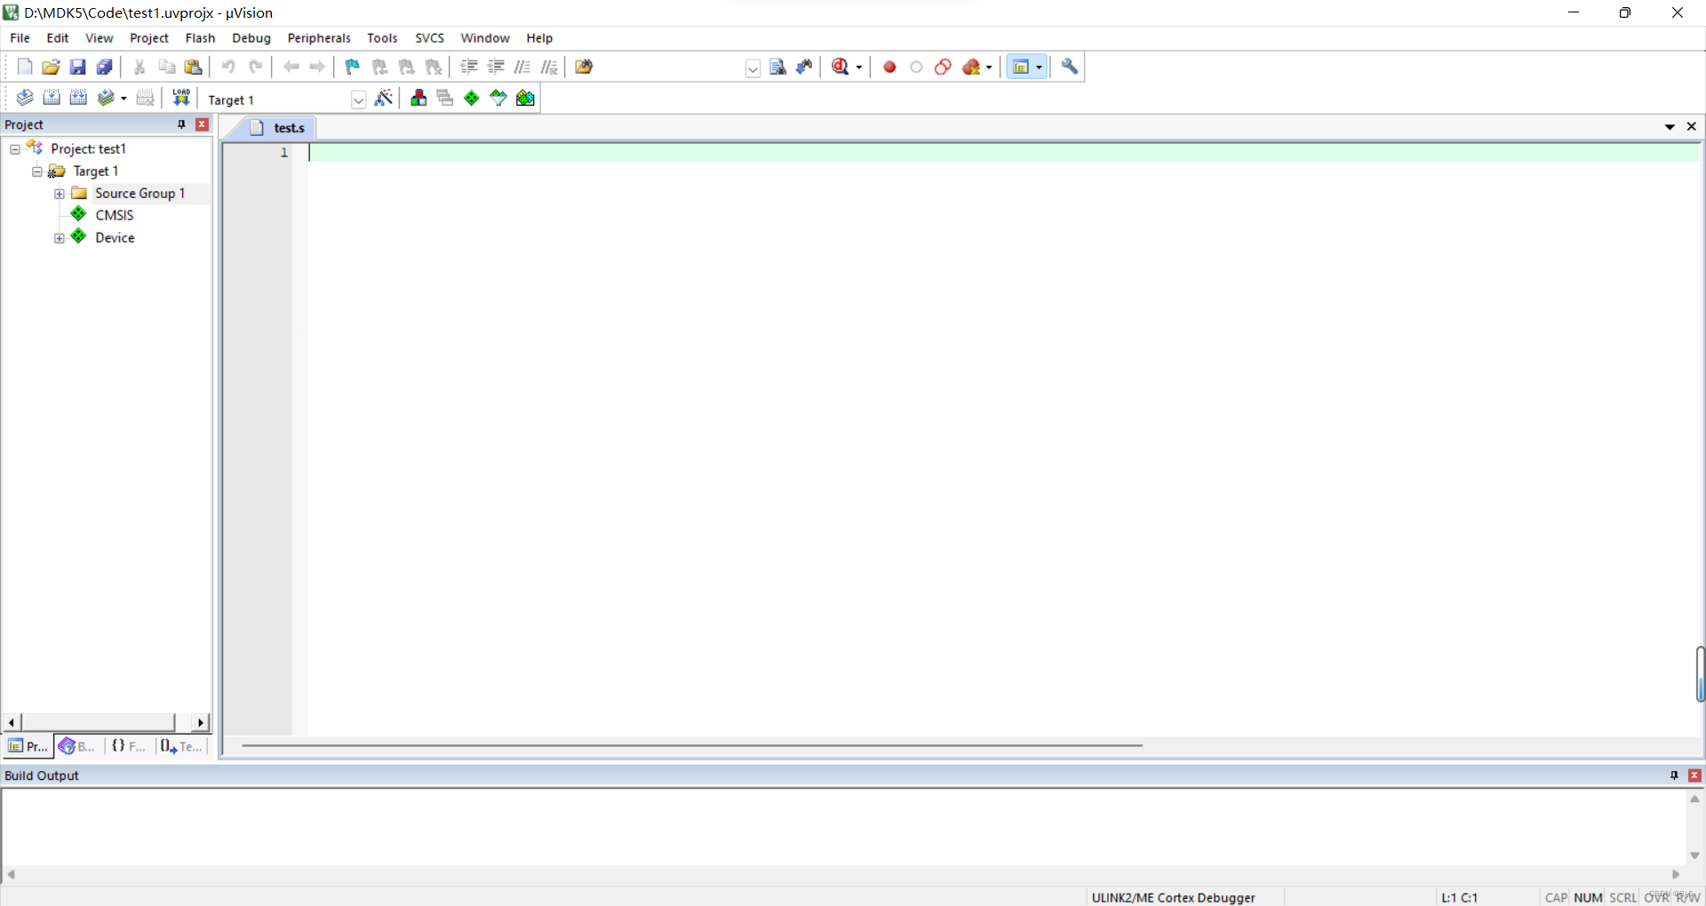
Task: Paste from clipboard icon
Action: click(x=194, y=67)
